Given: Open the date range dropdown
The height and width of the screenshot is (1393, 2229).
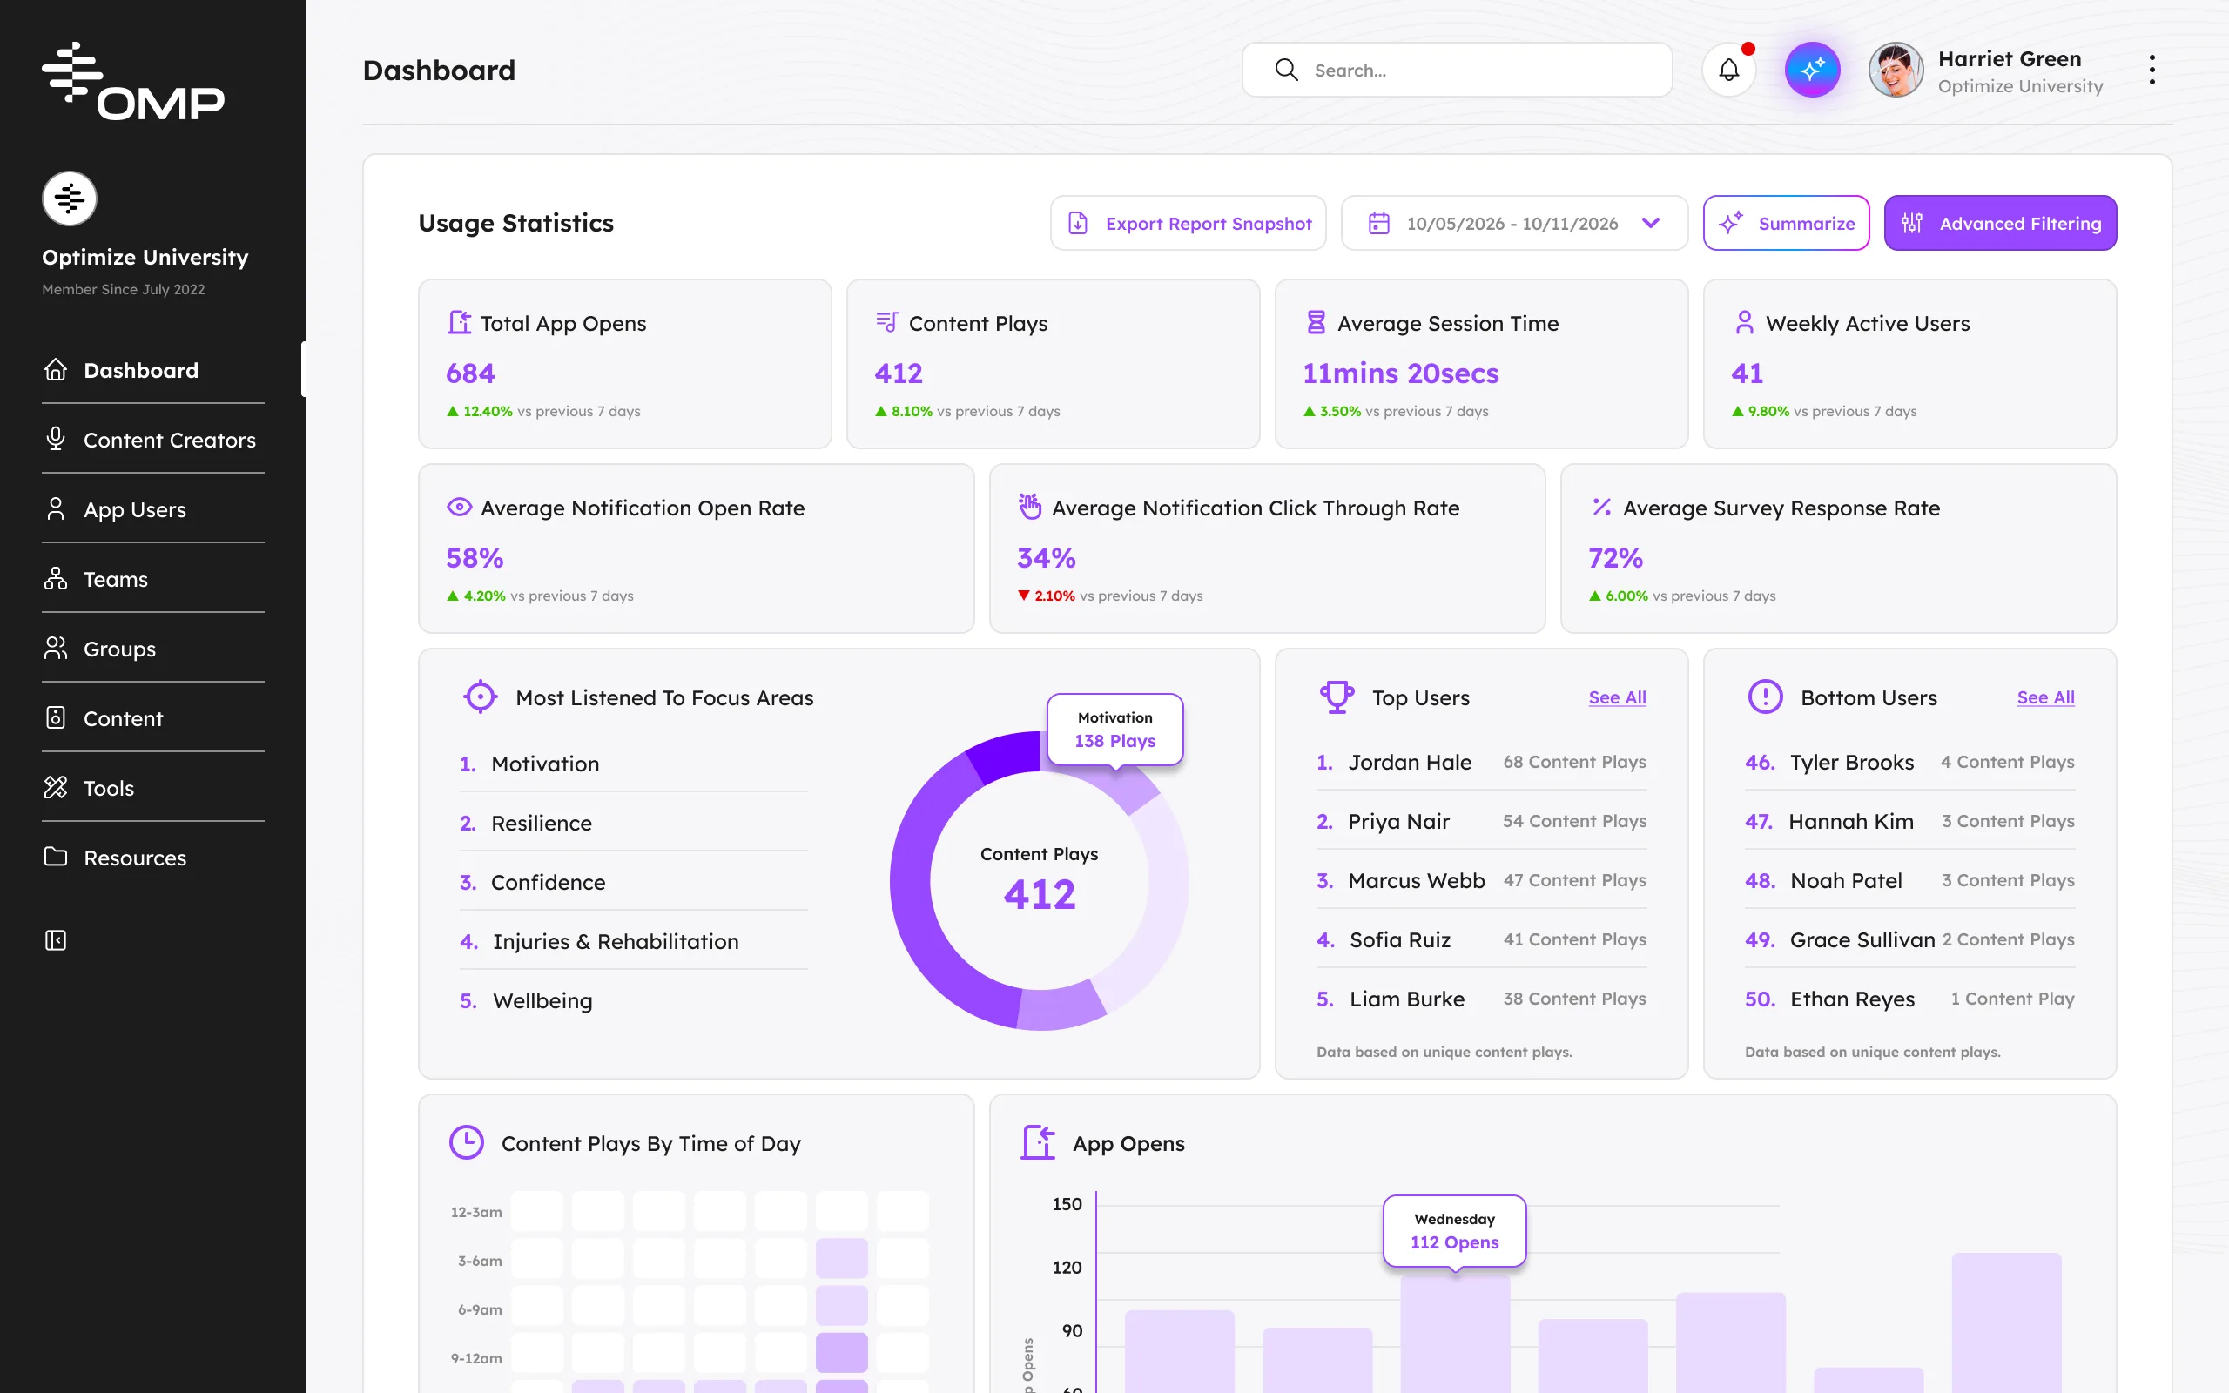Looking at the screenshot, I should [1513, 223].
